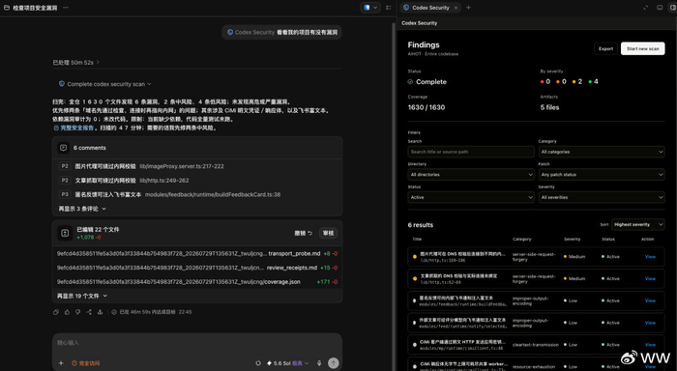Click the yellow medium severity count 2
This screenshot has height=371, width=677.
[x=577, y=81]
